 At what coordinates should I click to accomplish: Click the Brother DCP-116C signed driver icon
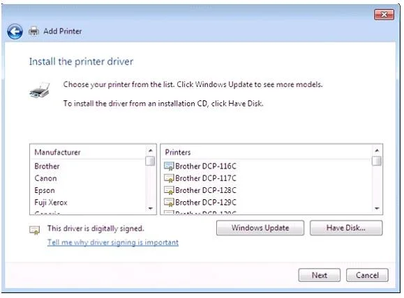click(x=169, y=166)
